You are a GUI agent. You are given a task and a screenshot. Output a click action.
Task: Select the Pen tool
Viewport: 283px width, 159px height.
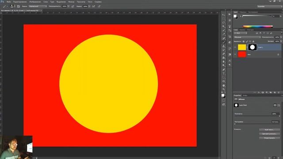224,69
